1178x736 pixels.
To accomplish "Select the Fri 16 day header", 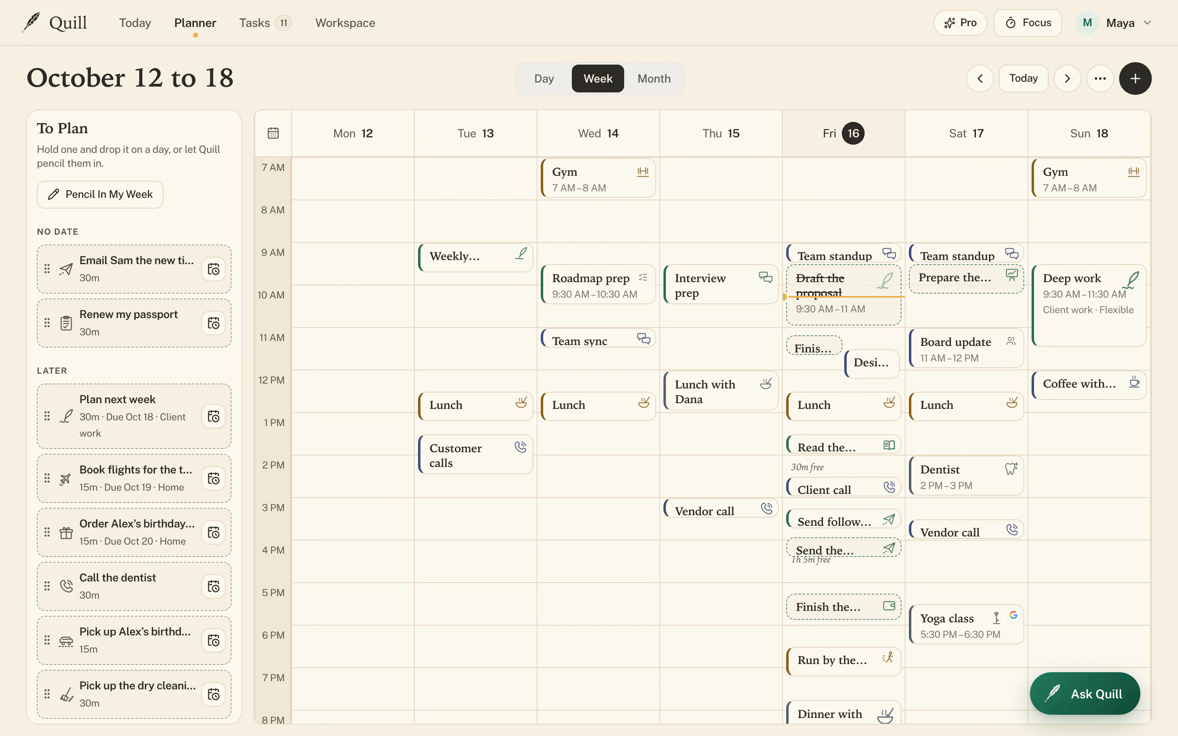I will click(843, 133).
